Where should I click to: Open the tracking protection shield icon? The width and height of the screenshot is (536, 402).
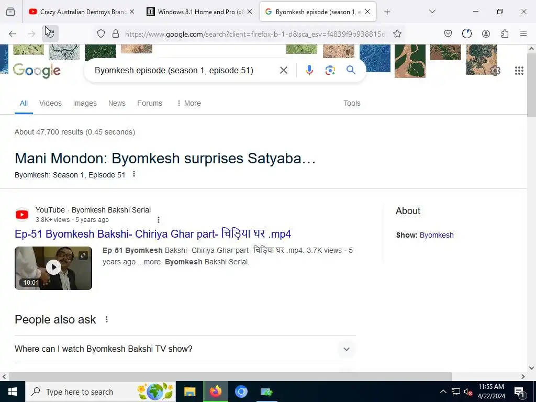coord(101,33)
